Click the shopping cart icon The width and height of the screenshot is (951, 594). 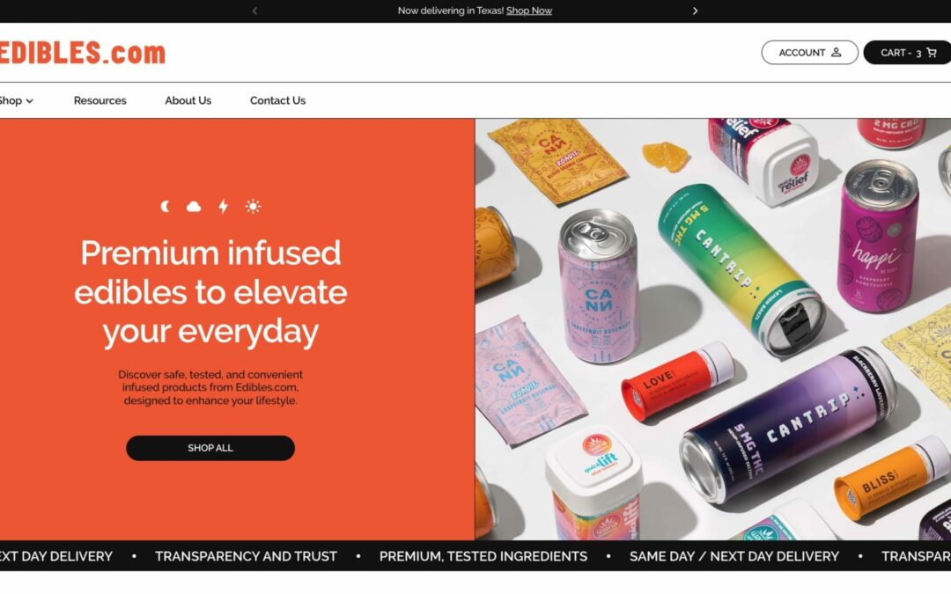[x=932, y=53]
